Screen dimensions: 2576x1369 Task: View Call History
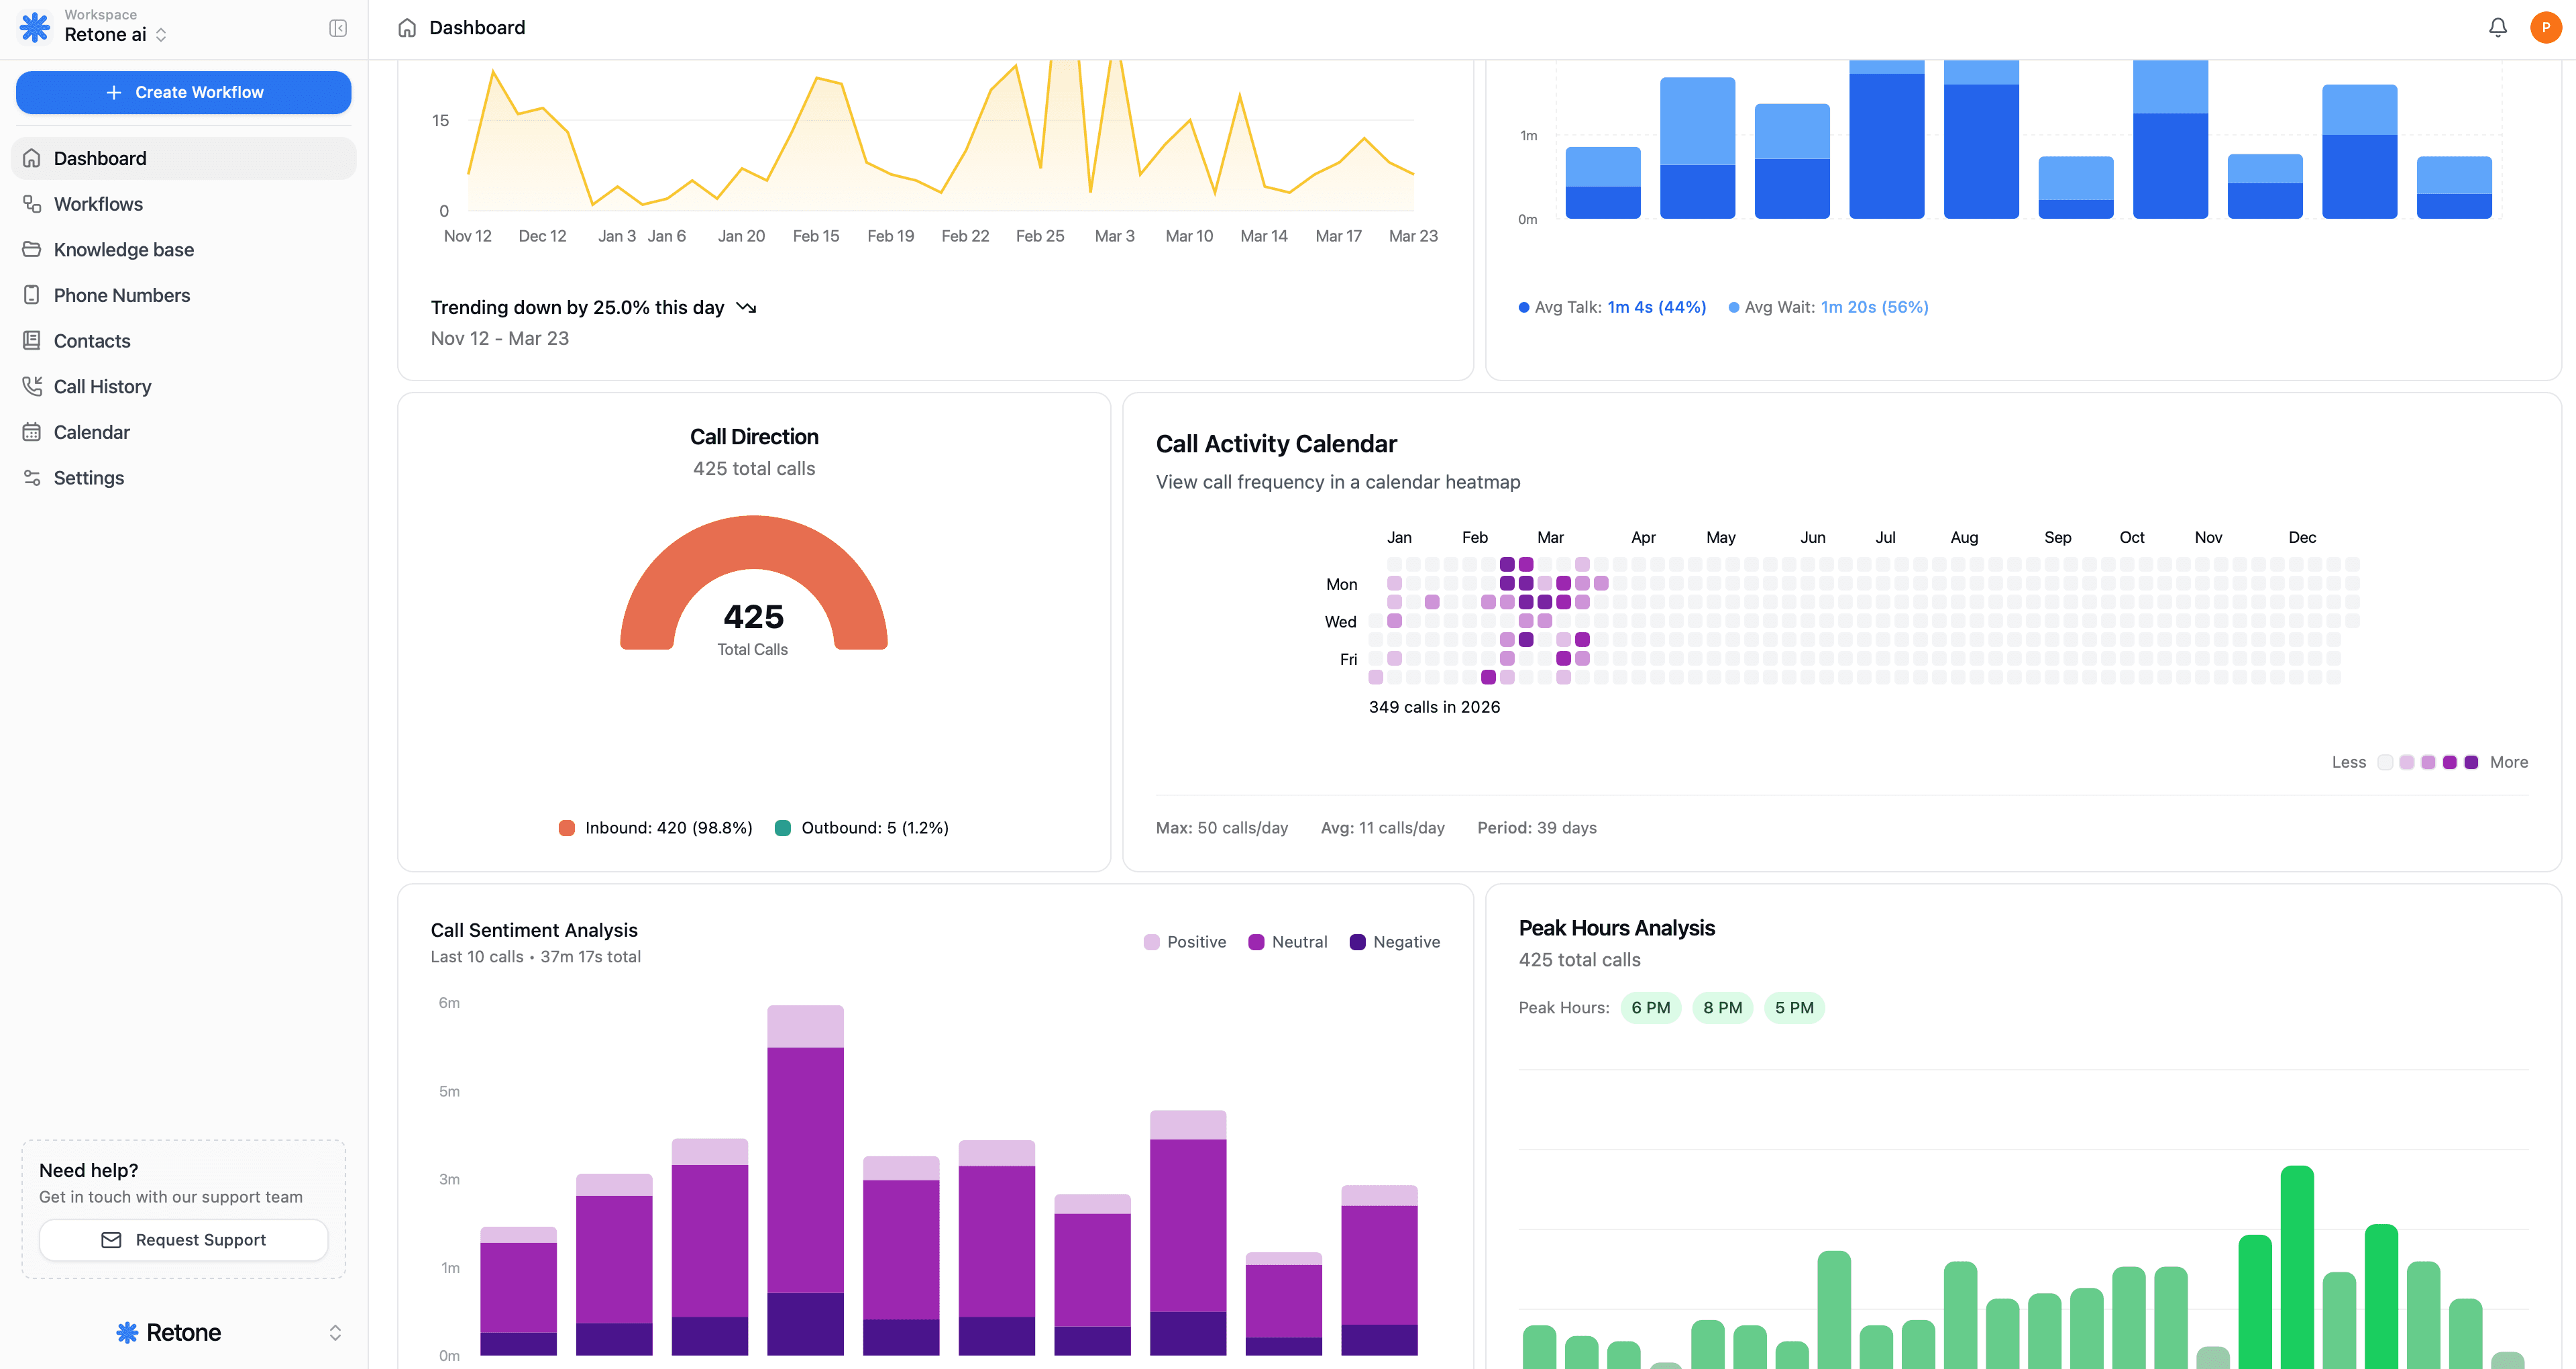pyautogui.click(x=103, y=385)
